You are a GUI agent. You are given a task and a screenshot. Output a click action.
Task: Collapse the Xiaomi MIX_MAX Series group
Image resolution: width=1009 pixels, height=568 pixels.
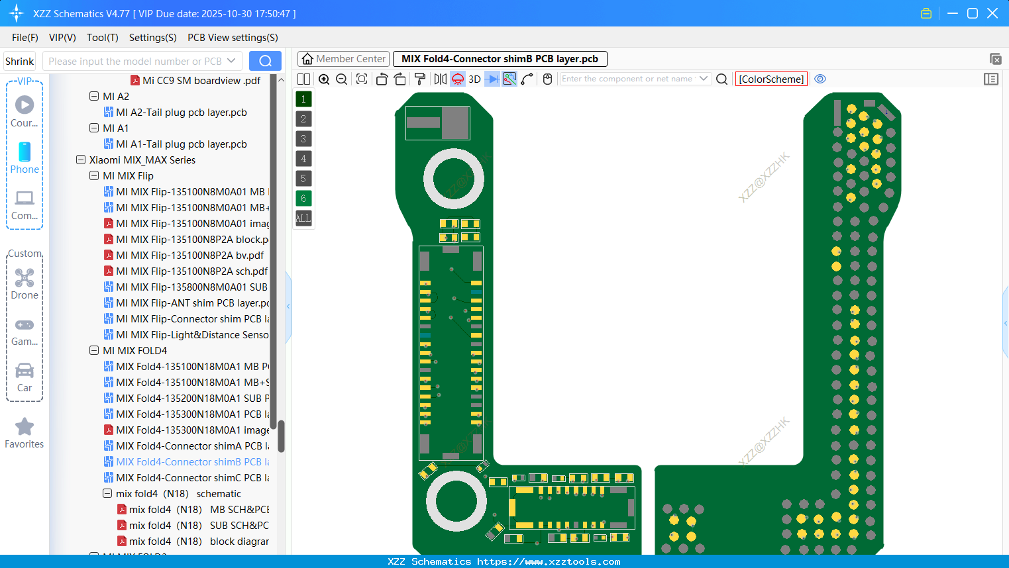pyautogui.click(x=80, y=160)
